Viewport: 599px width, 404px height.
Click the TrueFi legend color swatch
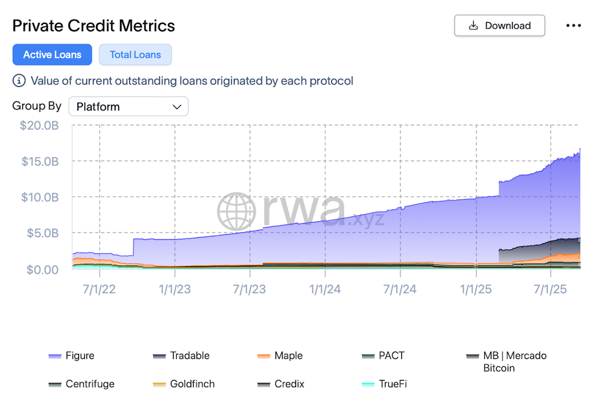pyautogui.click(x=368, y=385)
